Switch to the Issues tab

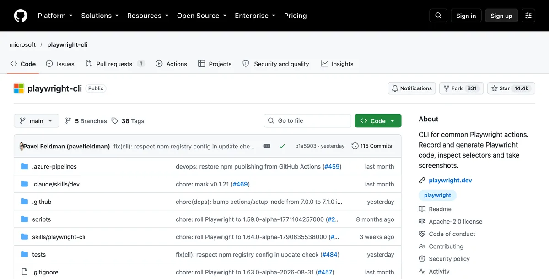(60, 64)
